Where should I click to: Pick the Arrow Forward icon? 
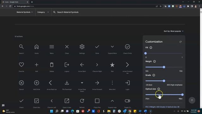pos(97,83)
